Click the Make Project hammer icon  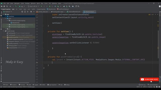pos(16,6)
